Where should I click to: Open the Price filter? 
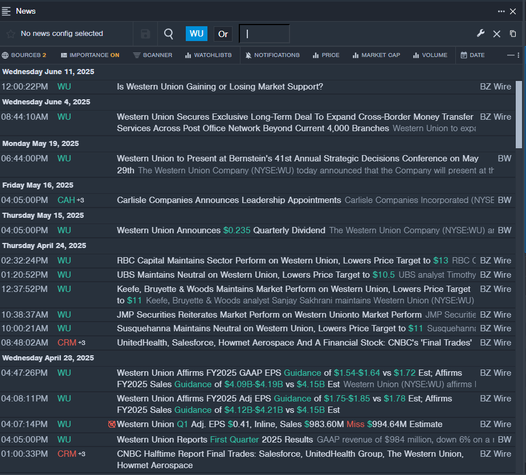coord(326,55)
